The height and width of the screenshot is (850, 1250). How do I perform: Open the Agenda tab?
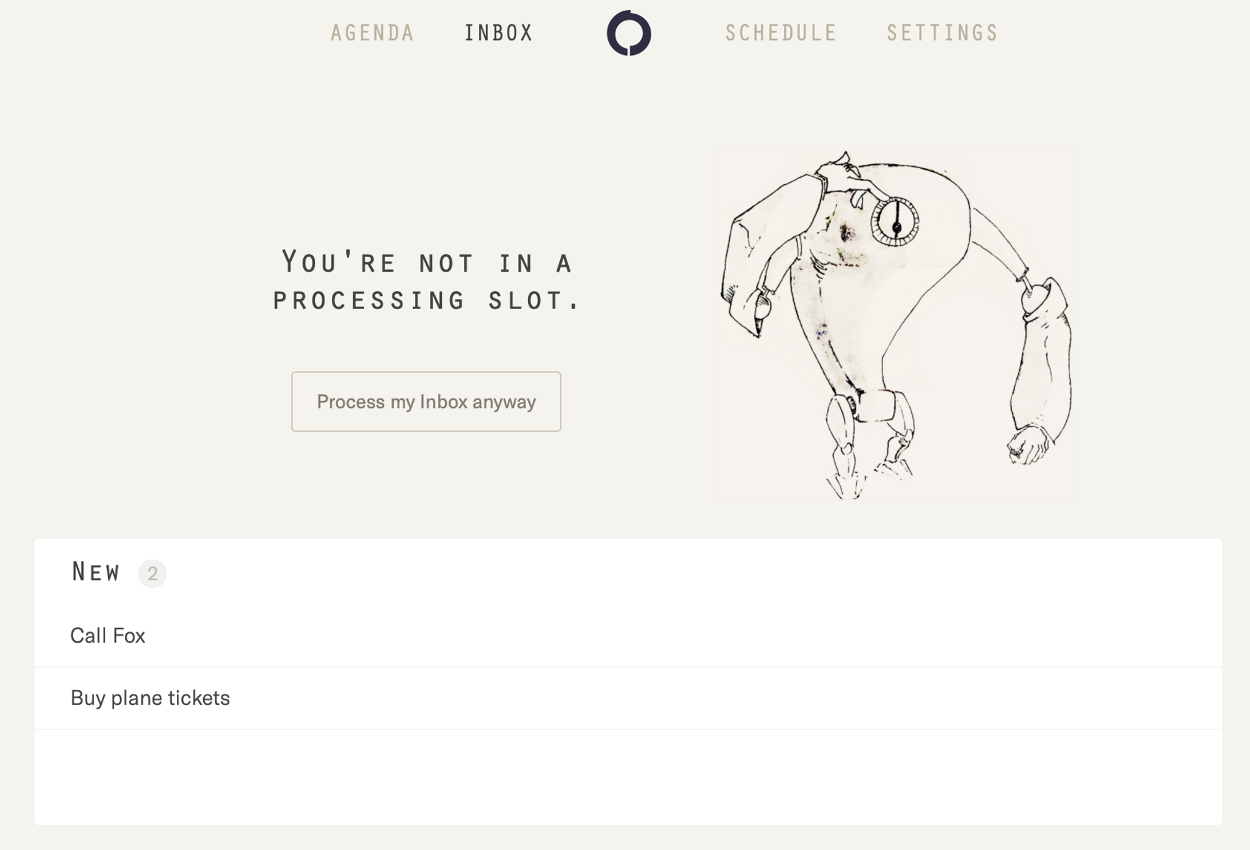pyautogui.click(x=372, y=33)
